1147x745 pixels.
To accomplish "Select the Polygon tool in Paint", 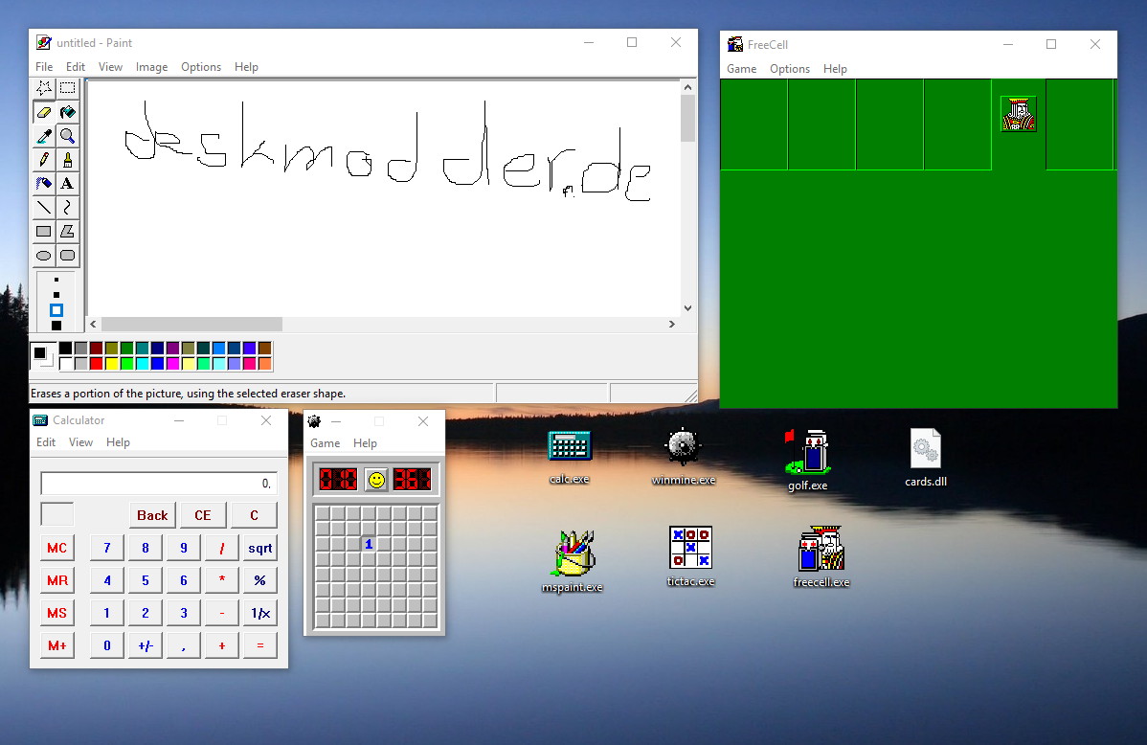I will coord(67,232).
